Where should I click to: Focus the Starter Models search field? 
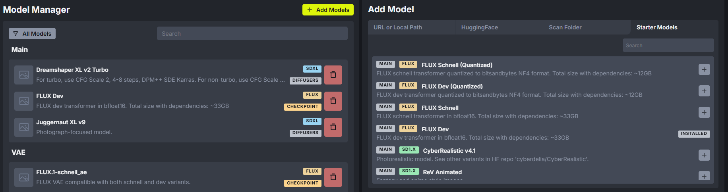click(668, 45)
